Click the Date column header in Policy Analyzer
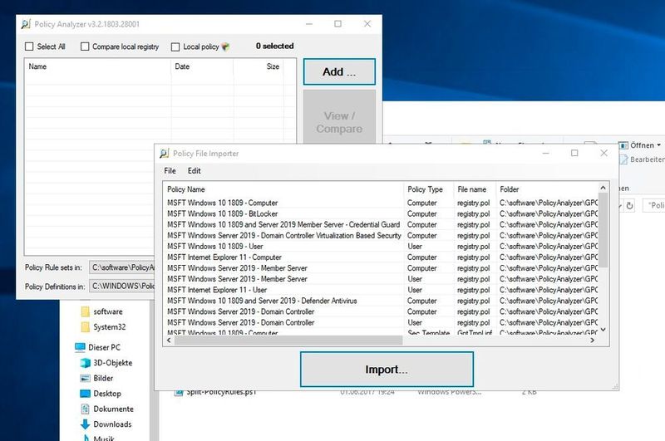Image resolution: width=665 pixels, height=441 pixels. tap(202, 66)
